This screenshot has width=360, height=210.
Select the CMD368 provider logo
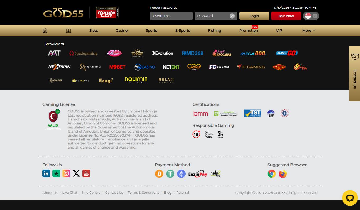pos(193,53)
